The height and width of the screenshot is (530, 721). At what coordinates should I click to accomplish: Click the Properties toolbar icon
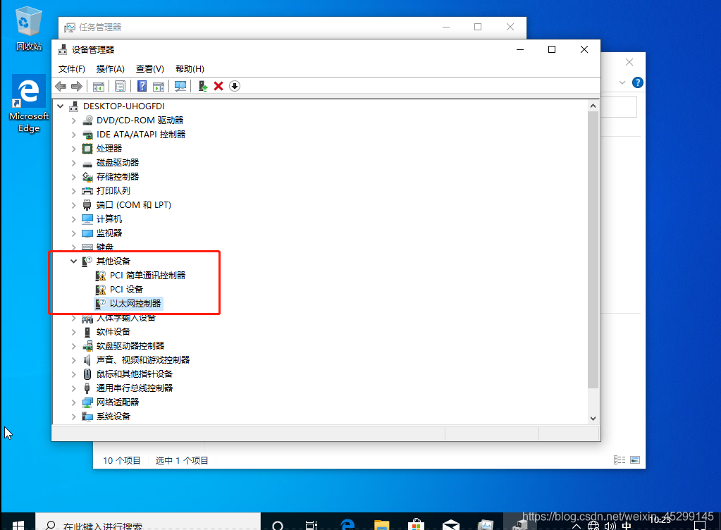point(120,86)
